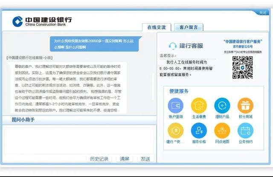Open 积分商城 points mall gift icon
Viewport: 273px width, 177px height.
click(x=245, y=105)
